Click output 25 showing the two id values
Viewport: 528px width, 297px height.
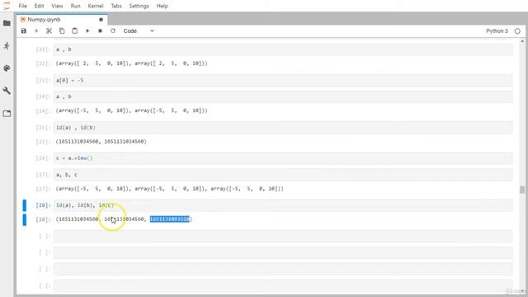[101, 142]
